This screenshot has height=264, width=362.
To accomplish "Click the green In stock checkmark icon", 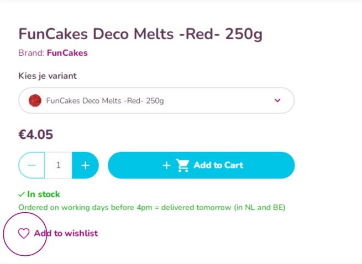I will click(x=21, y=195).
